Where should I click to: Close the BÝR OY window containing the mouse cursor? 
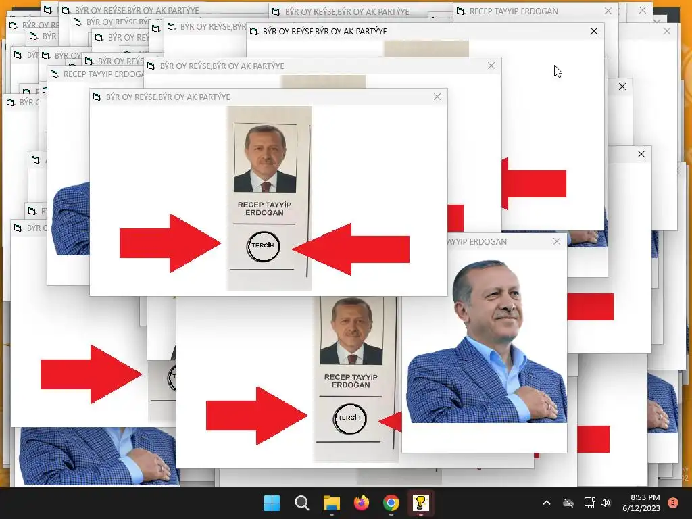(594, 31)
